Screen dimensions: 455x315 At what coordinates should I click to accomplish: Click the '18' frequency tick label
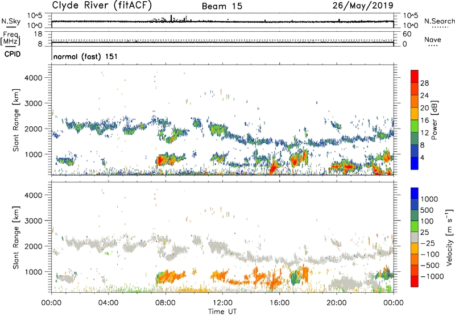38,34
